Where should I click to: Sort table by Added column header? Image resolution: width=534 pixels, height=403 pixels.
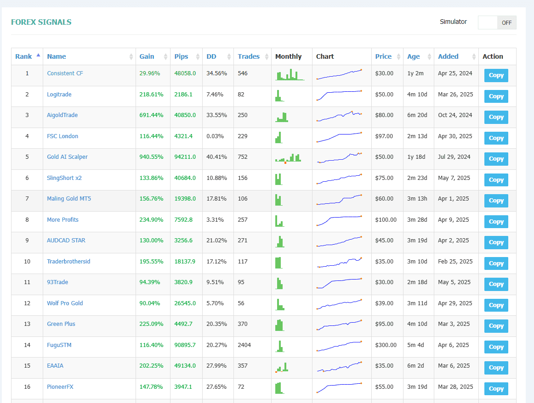tap(456, 56)
